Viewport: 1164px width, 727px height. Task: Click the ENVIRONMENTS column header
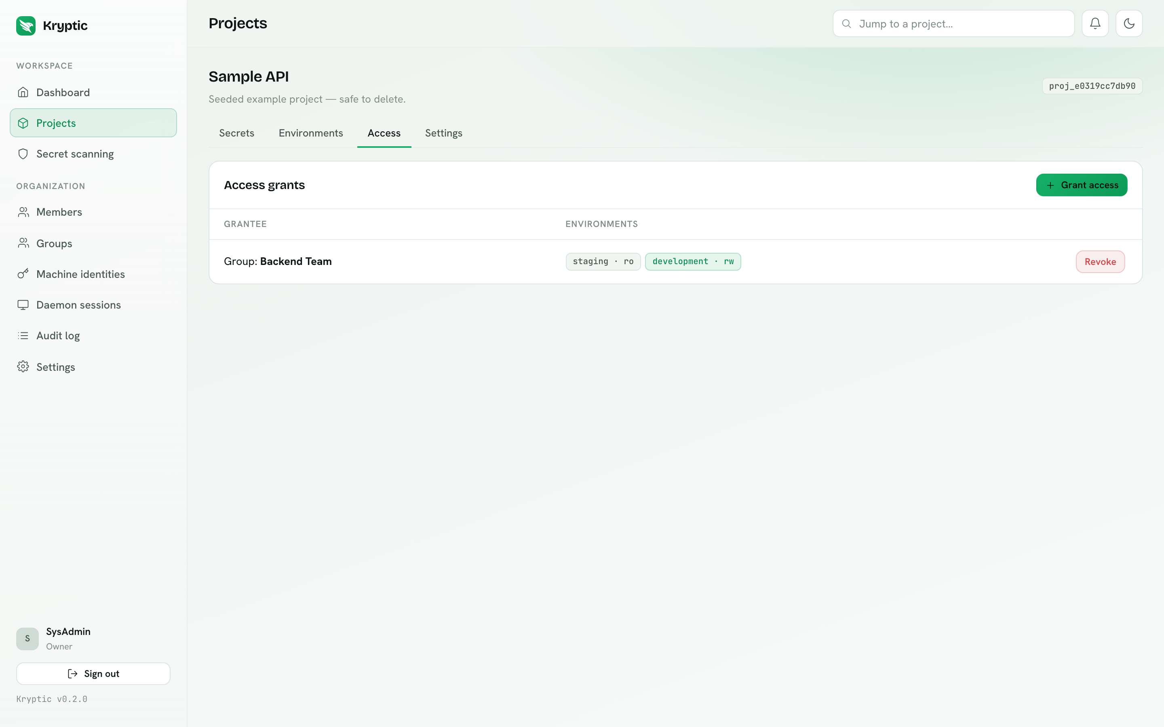(x=601, y=224)
